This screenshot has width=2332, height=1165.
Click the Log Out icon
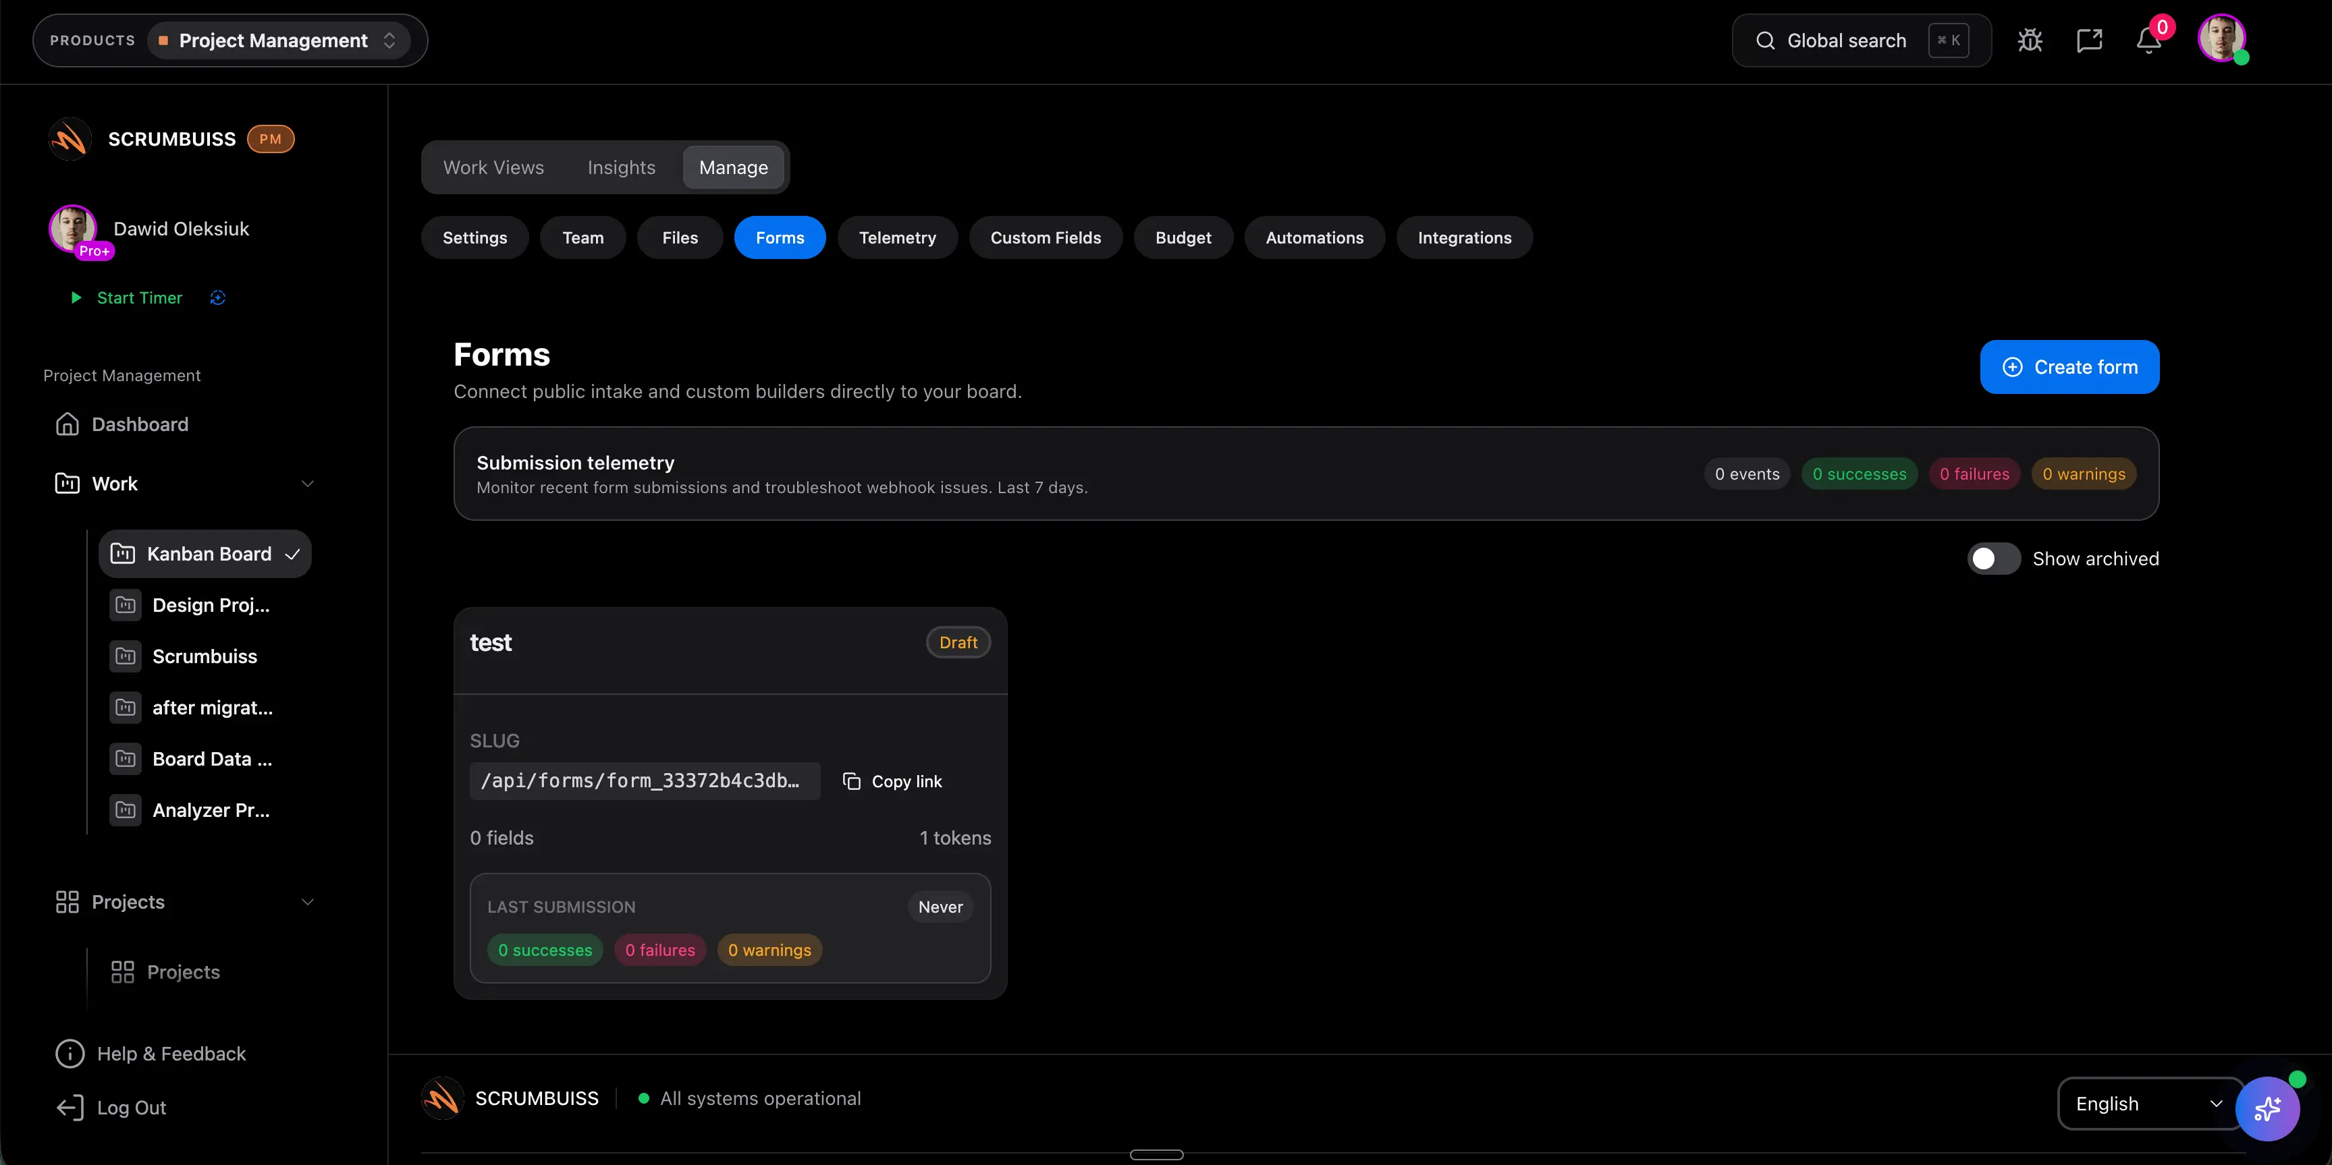70,1107
